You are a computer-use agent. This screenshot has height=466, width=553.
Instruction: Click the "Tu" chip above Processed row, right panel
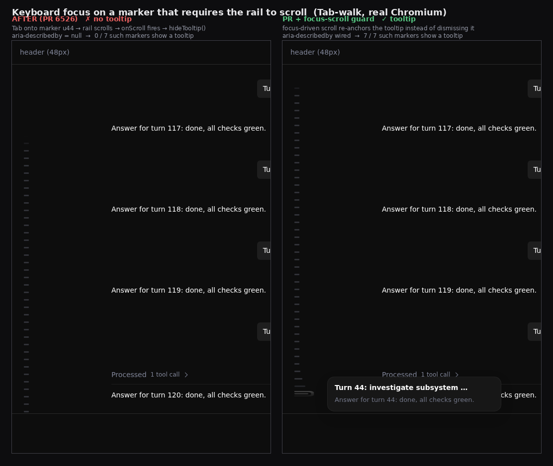[x=535, y=331]
